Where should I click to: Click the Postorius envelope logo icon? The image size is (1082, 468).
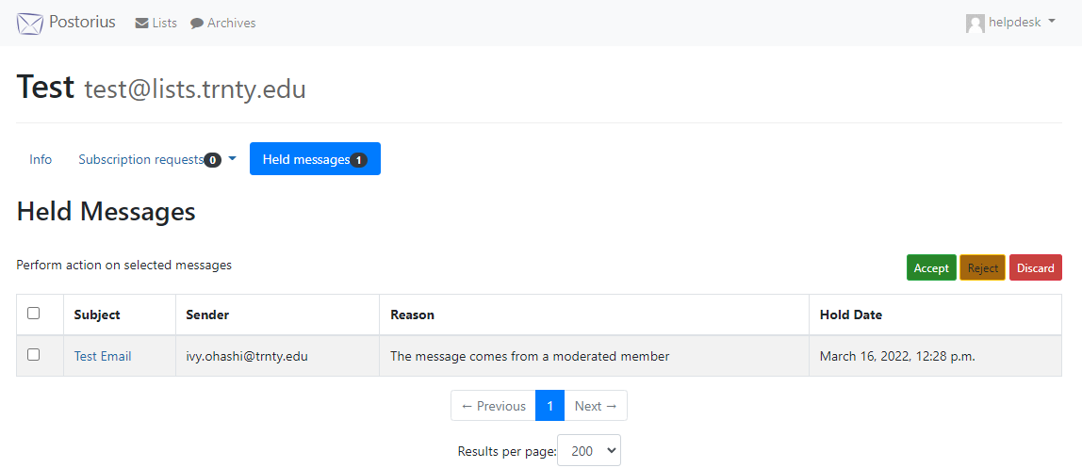coord(29,23)
